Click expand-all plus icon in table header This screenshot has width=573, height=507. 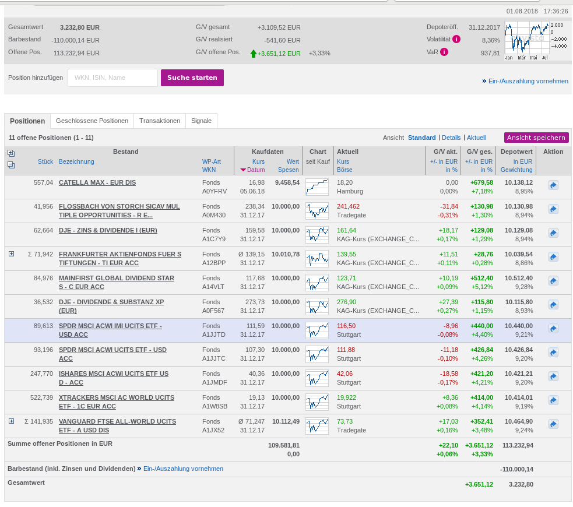click(x=11, y=153)
